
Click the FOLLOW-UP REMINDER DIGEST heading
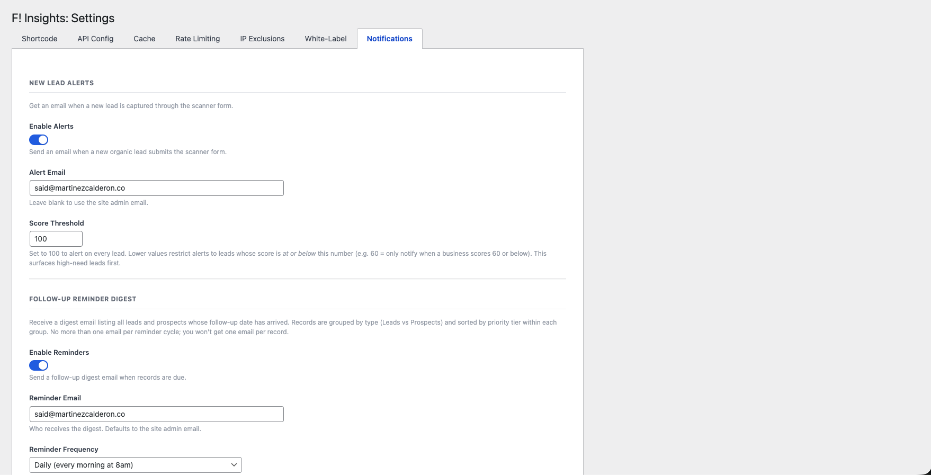click(x=83, y=299)
